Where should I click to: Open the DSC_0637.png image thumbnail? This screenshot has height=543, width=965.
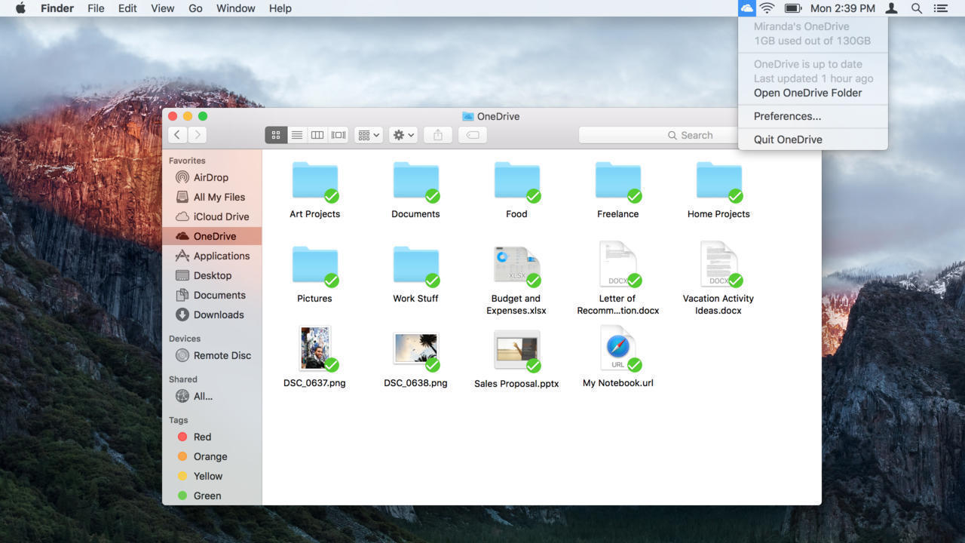pyautogui.click(x=314, y=348)
